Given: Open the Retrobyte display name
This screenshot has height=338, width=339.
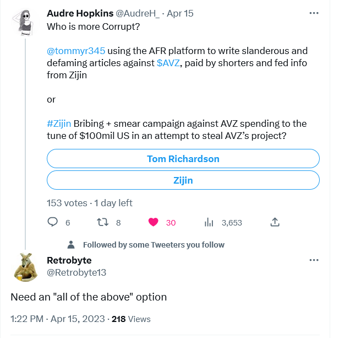Looking at the screenshot, I should tap(69, 260).
